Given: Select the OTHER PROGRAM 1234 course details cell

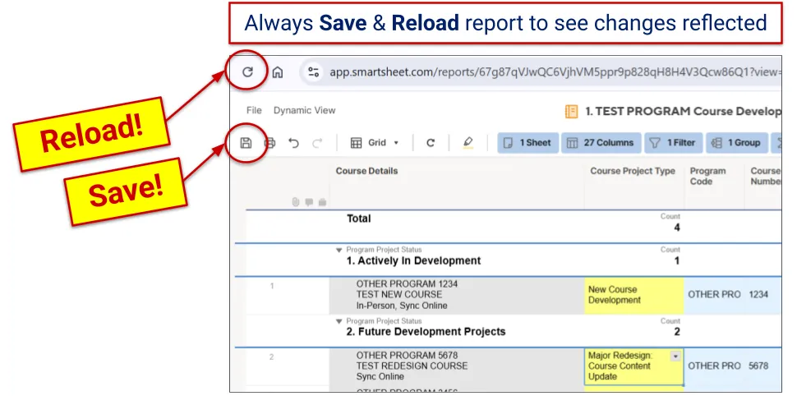Looking at the screenshot, I should (x=457, y=295).
